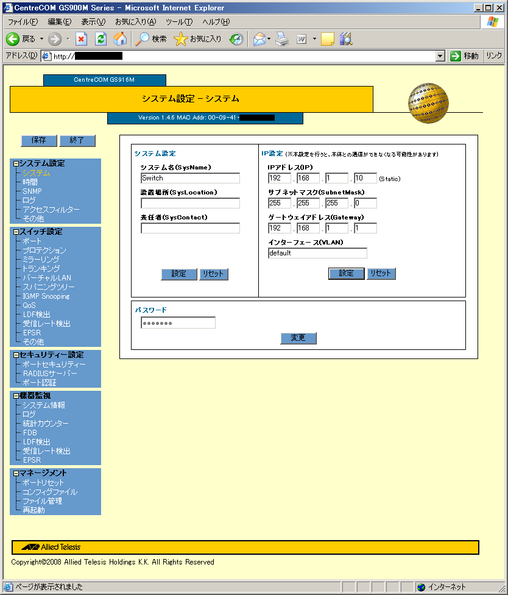Screen dimensions: 508x595
Task: Click the 変更 password button
Action: (x=298, y=338)
